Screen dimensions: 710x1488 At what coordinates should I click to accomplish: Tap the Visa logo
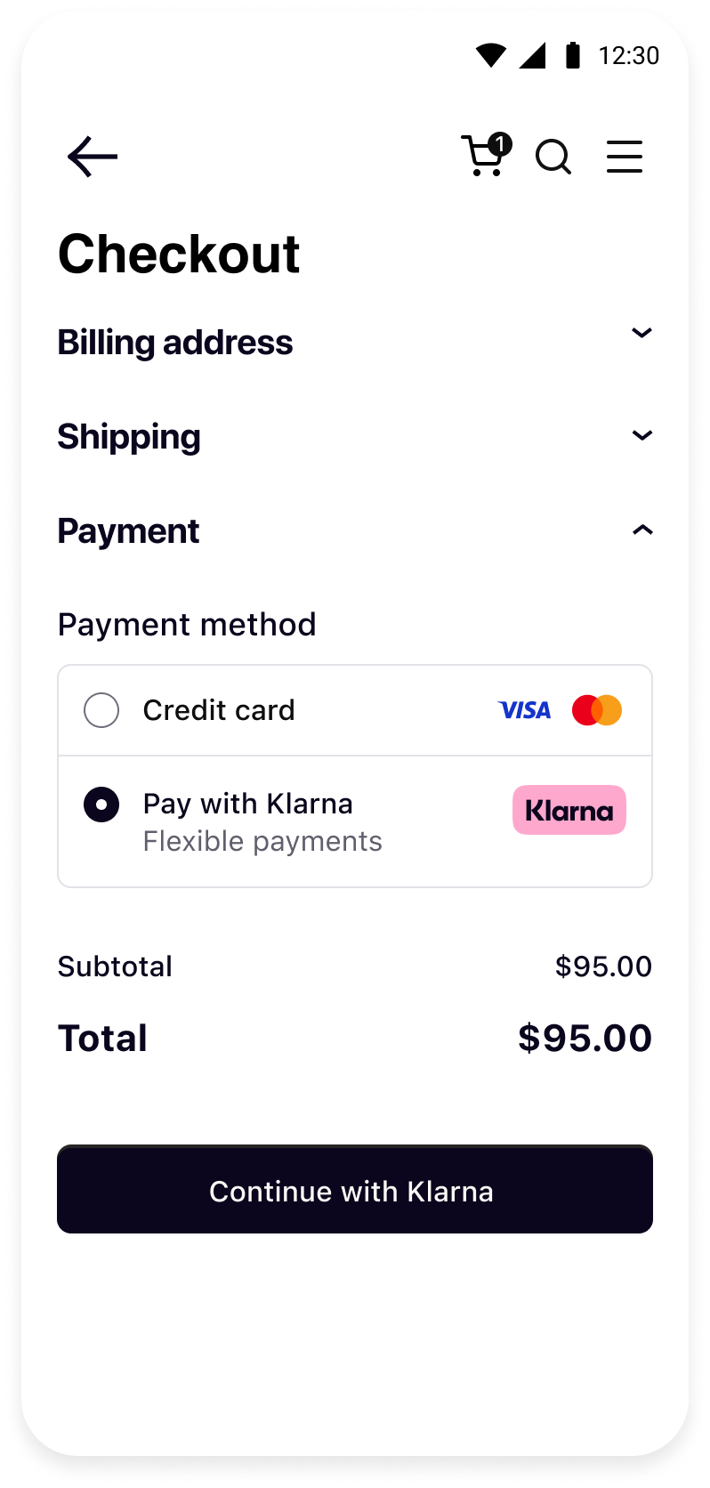click(x=524, y=710)
